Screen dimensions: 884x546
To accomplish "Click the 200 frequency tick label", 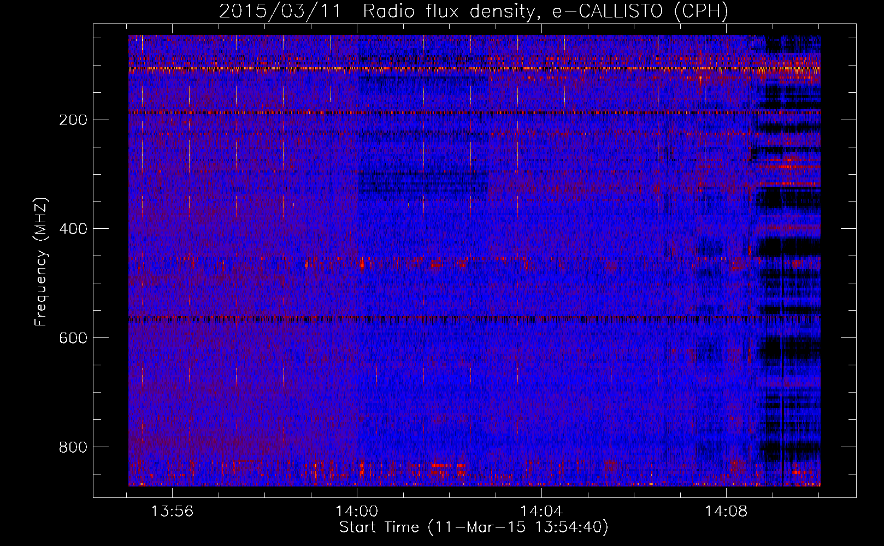I will tap(73, 120).
